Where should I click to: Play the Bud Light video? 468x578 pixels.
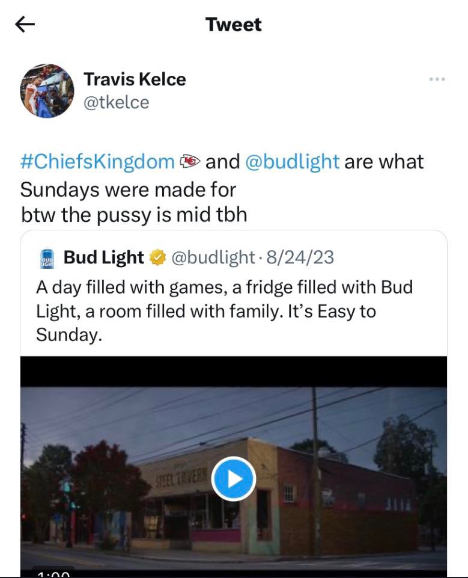[234, 479]
